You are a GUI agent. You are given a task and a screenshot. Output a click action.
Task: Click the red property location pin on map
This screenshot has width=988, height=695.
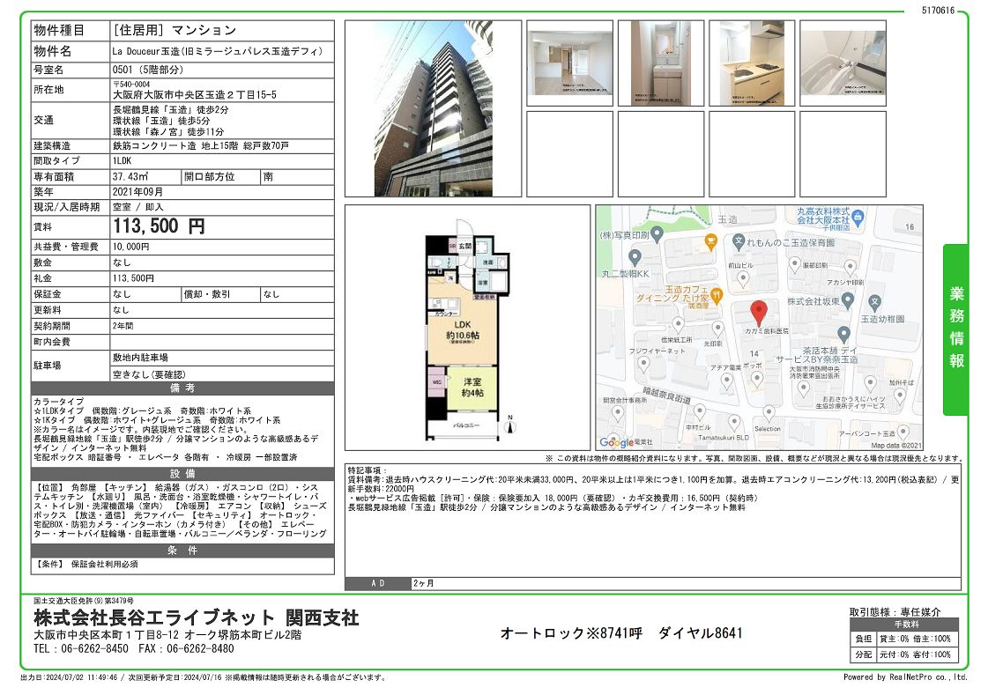click(758, 313)
